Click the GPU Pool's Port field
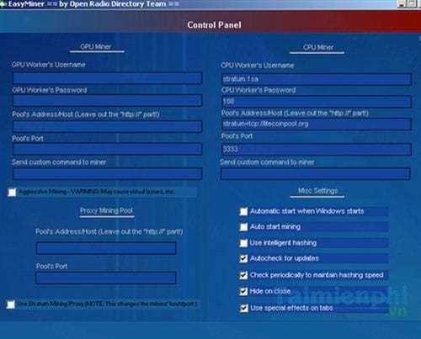This screenshot has width=421, height=339. pos(107,149)
